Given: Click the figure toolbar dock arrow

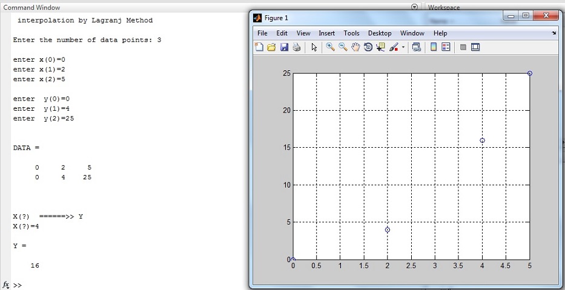Looking at the screenshot, I should pyautogui.click(x=553, y=33).
